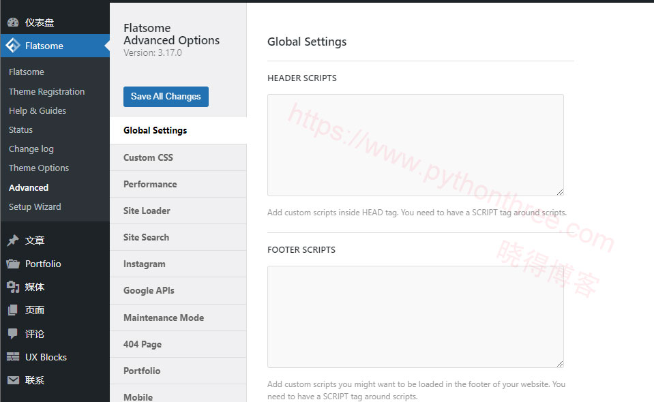Open the 404 Page tab
Screen dimensions: 654x402
click(178, 344)
